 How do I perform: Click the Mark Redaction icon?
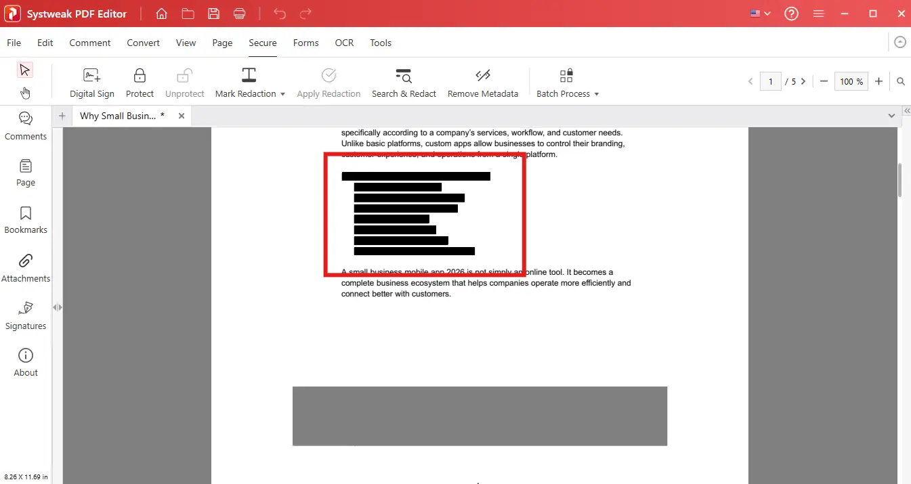249,75
